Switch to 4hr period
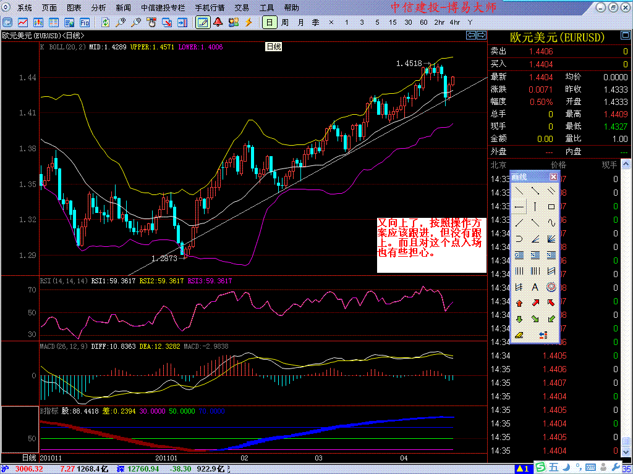 pyautogui.click(x=454, y=22)
